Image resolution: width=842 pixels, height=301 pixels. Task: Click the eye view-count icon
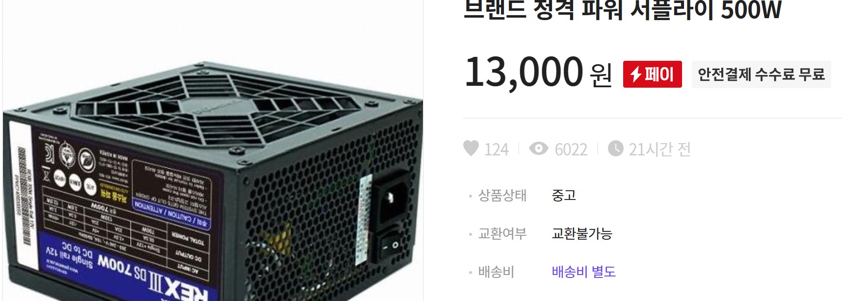click(x=539, y=148)
